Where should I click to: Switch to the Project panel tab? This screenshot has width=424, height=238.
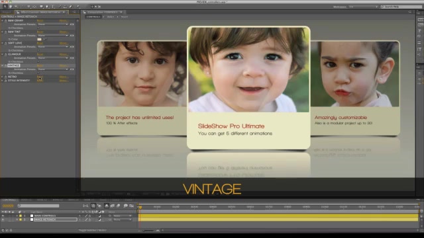tap(6, 12)
